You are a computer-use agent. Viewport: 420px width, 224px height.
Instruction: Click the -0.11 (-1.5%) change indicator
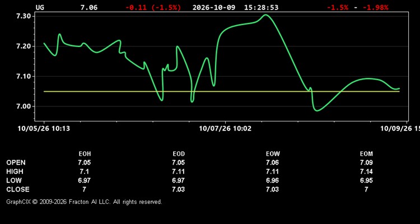(153, 7)
